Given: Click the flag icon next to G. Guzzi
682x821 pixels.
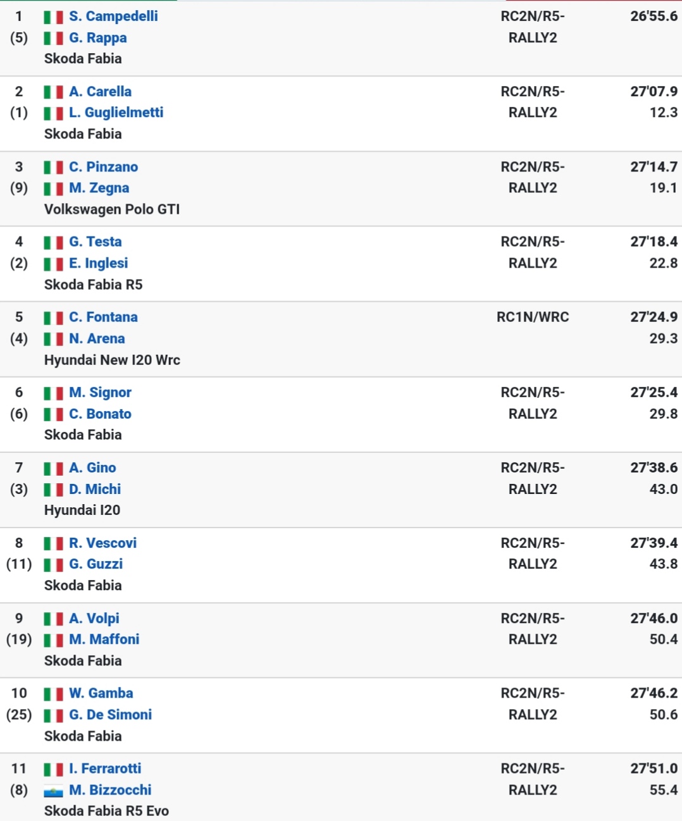Looking at the screenshot, I should point(53,564).
